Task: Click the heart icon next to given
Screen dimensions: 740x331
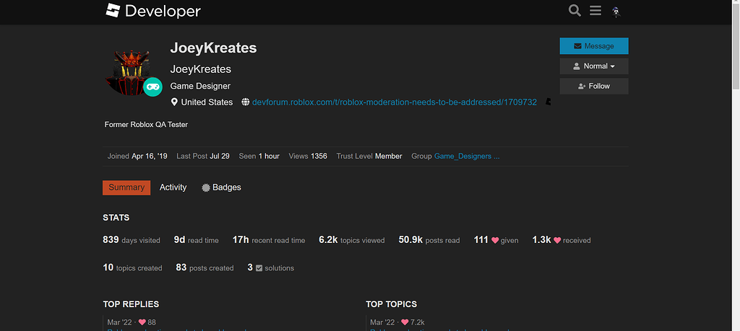Action: pos(495,241)
